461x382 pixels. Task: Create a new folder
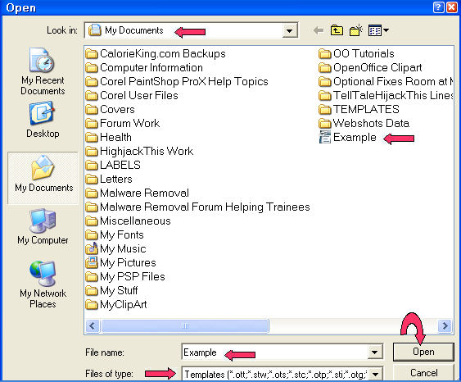pos(355,30)
